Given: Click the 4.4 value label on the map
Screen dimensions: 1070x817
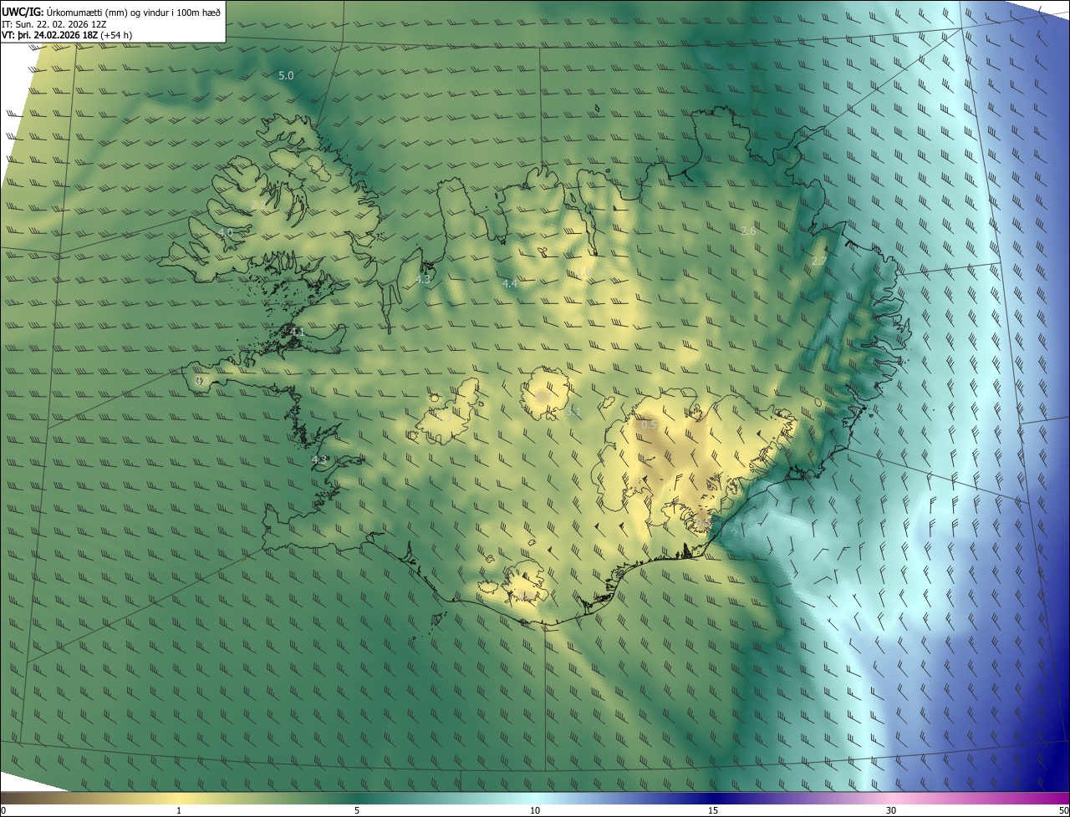Looking at the screenshot, I should click(510, 284).
